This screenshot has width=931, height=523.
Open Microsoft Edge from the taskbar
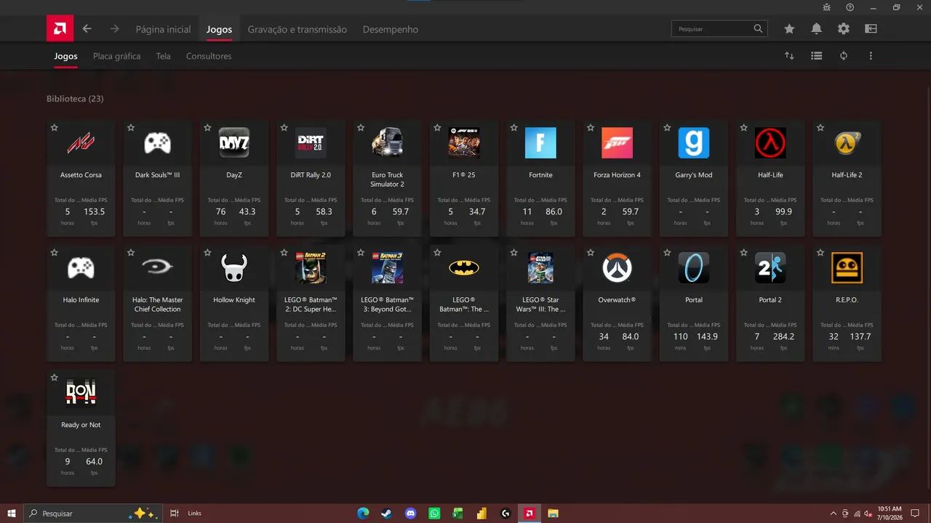pyautogui.click(x=363, y=514)
